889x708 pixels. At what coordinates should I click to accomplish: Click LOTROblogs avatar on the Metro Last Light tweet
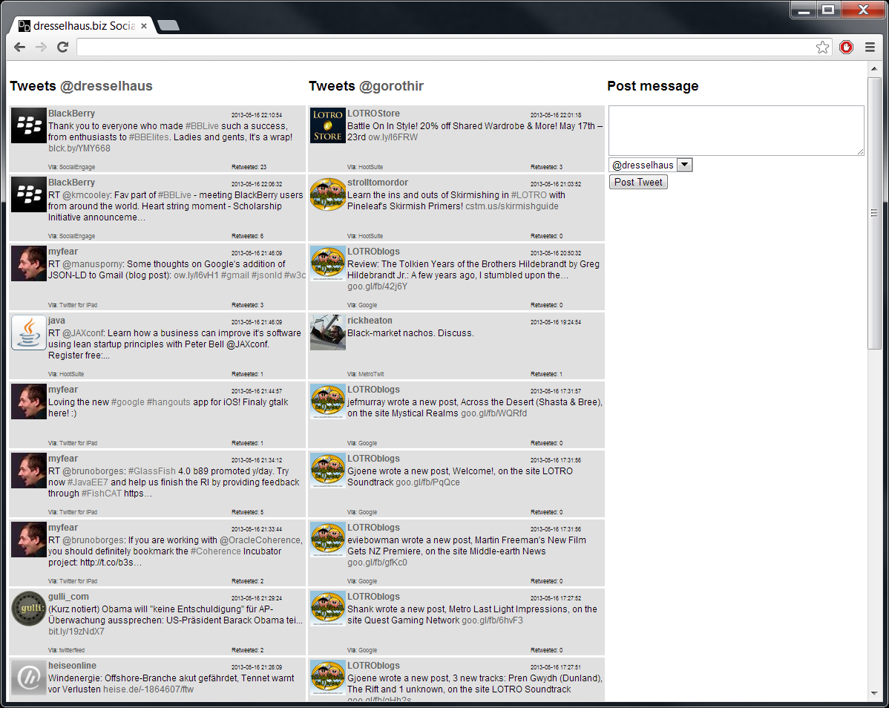point(328,609)
